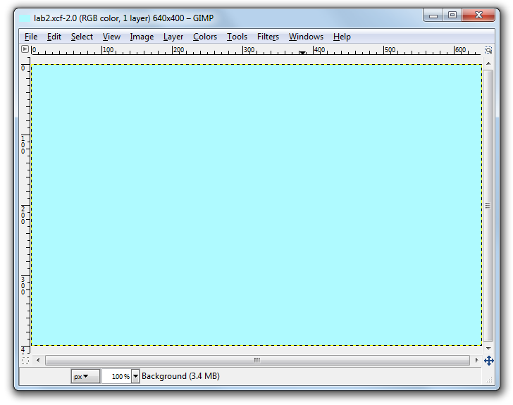This screenshot has width=513, height=405.
Task: Click the window resize grip in status bar
Action: click(x=489, y=380)
